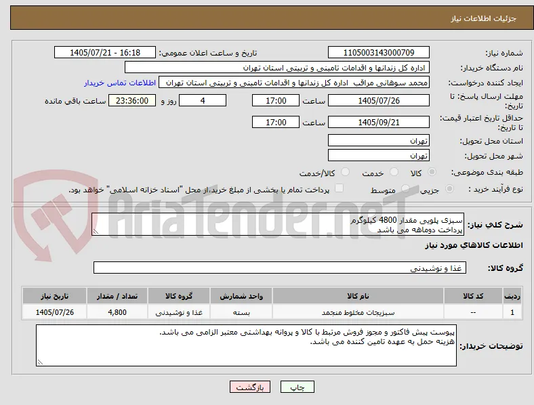
Task: Select the کالا/خدمت radio button
Action: click(x=346, y=172)
